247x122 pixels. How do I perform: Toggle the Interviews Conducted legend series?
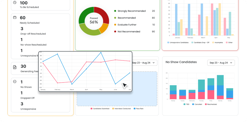pos(121,109)
